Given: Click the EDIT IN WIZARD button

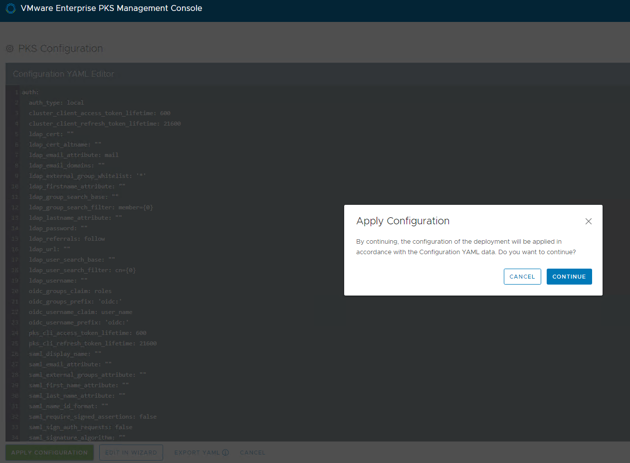Looking at the screenshot, I should [131, 453].
